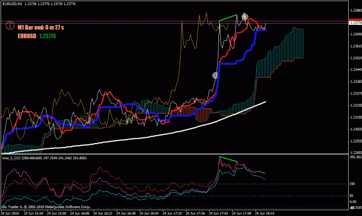The height and width of the screenshot is (216, 362).
Task: Click the kino_3_CCI indicator label
Action: 45,158
